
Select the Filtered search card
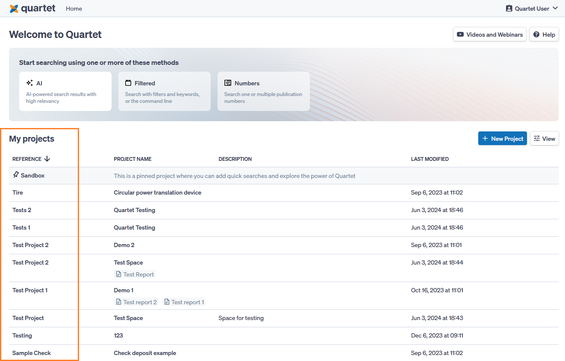[x=165, y=91]
